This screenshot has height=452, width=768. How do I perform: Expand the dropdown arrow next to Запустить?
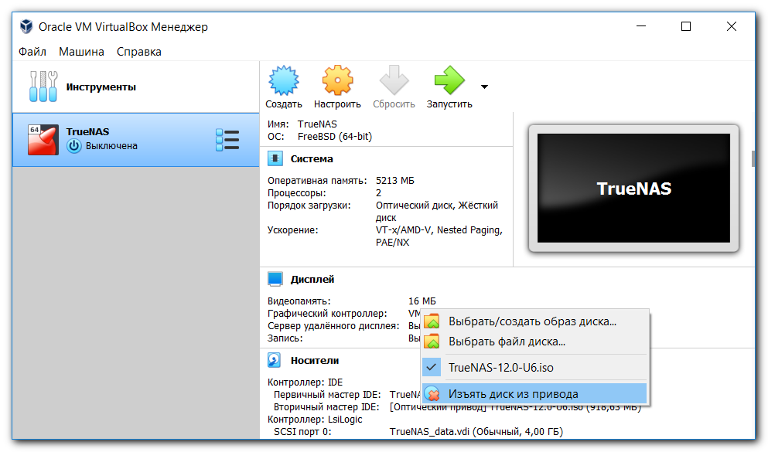pyautogui.click(x=484, y=87)
